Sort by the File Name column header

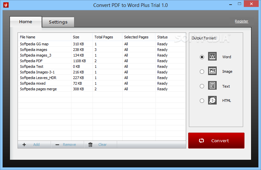[44, 37]
